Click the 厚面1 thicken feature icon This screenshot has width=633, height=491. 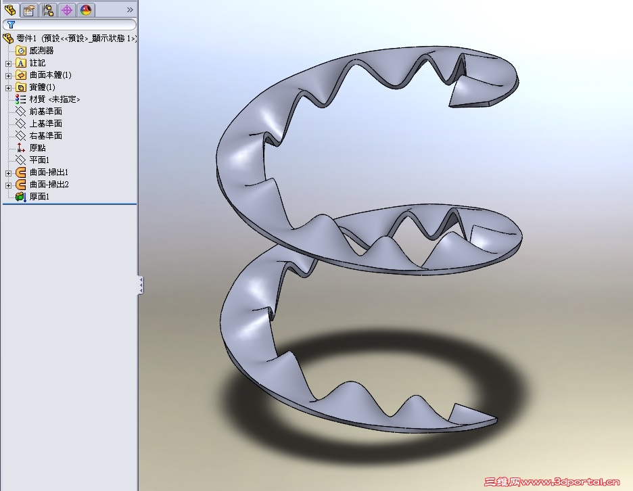pyautogui.click(x=20, y=197)
